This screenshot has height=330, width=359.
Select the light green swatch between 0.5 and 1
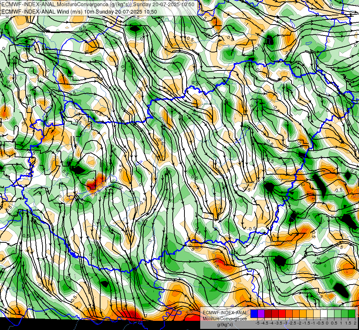point(338,314)
